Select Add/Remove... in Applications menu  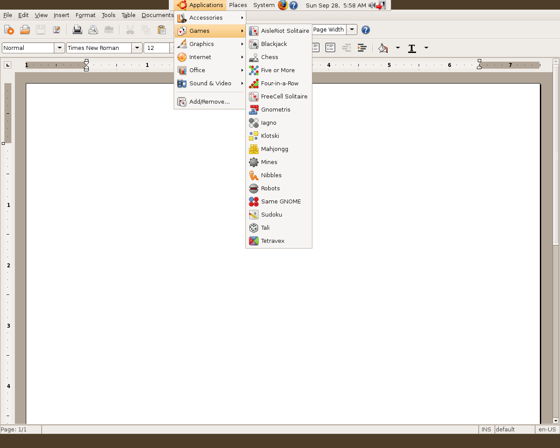pyautogui.click(x=210, y=101)
